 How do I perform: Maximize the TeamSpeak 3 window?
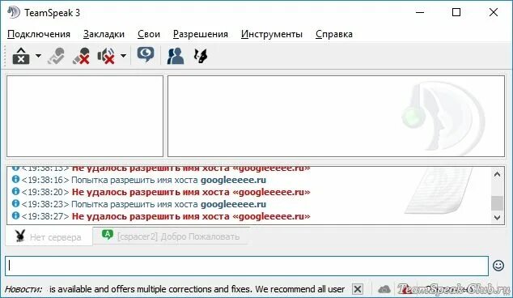click(456, 12)
